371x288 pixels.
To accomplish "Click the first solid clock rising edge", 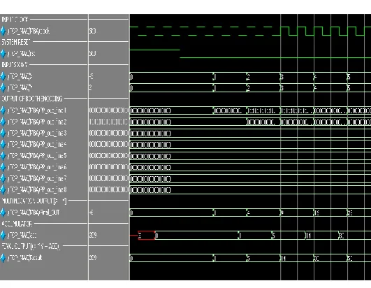I will click(x=280, y=31).
